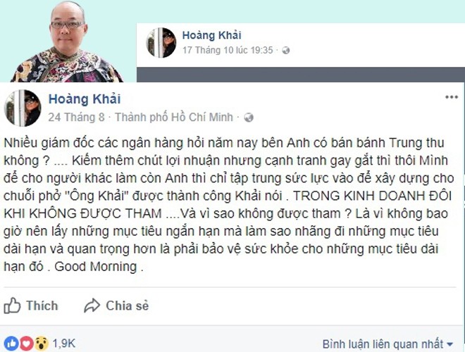Click the wow face reaction icon
This screenshot has height=352, width=465.
point(42,344)
